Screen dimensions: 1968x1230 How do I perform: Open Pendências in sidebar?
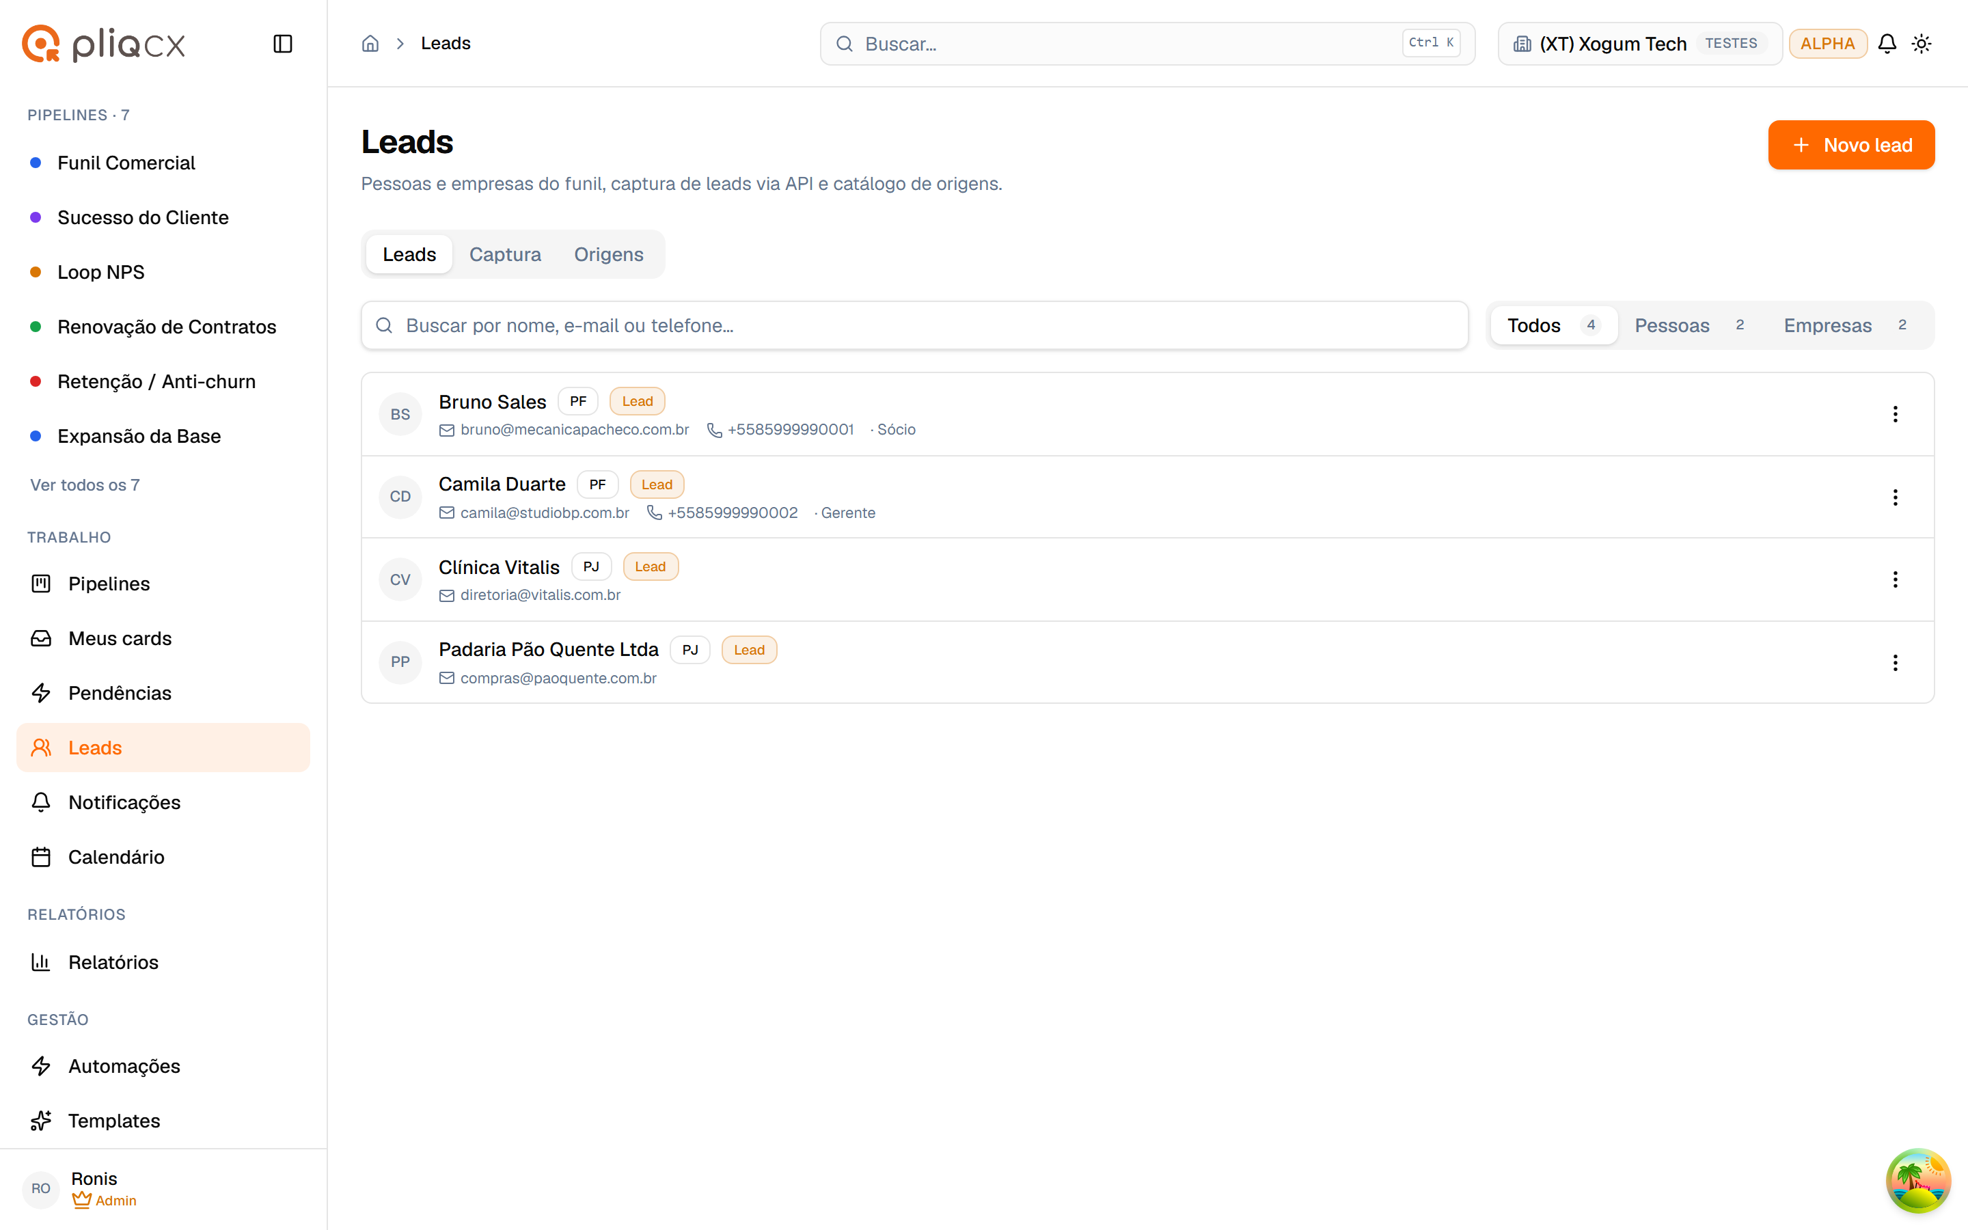[x=163, y=693]
